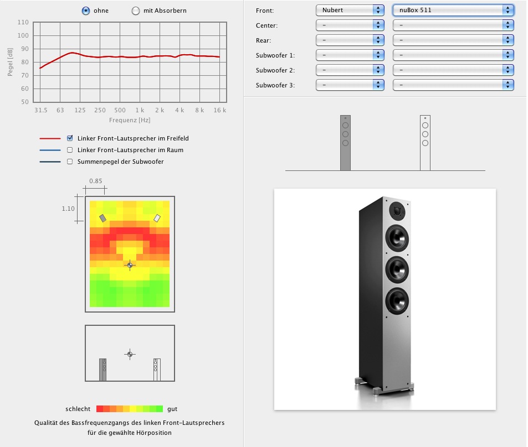Open the Center manufacturer dropdown
The width and height of the screenshot is (528, 447).
point(350,25)
